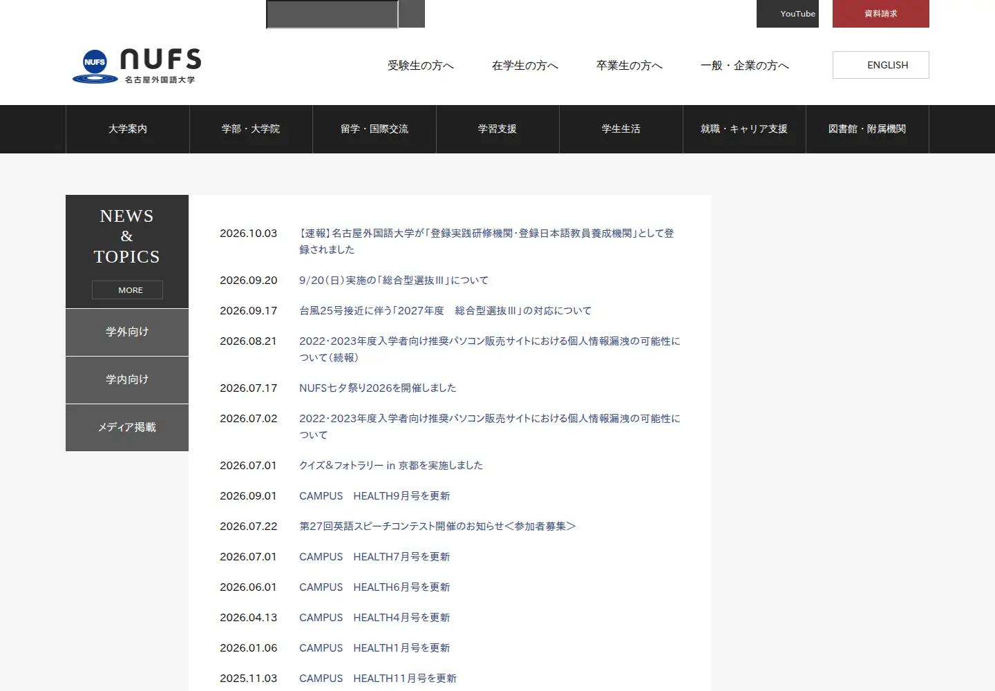Image resolution: width=995 pixels, height=691 pixels.
Task: Open クイズ&フォトラリー in 京都 link
Action: 391,466
